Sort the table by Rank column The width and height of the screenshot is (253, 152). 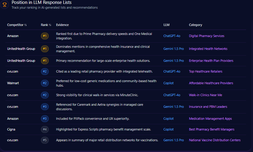click(x=46, y=25)
